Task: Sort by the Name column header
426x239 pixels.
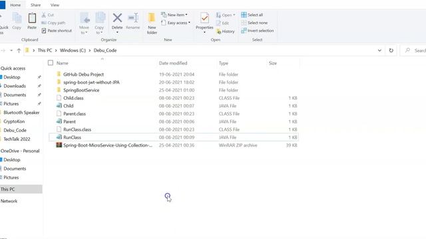Action: pyautogui.click(x=62, y=63)
